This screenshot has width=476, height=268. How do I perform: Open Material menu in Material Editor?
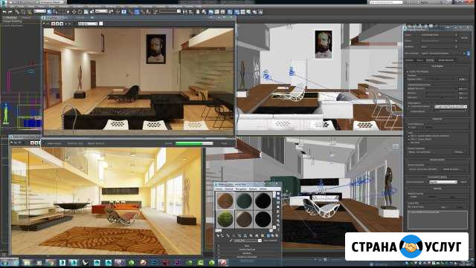click(x=229, y=189)
